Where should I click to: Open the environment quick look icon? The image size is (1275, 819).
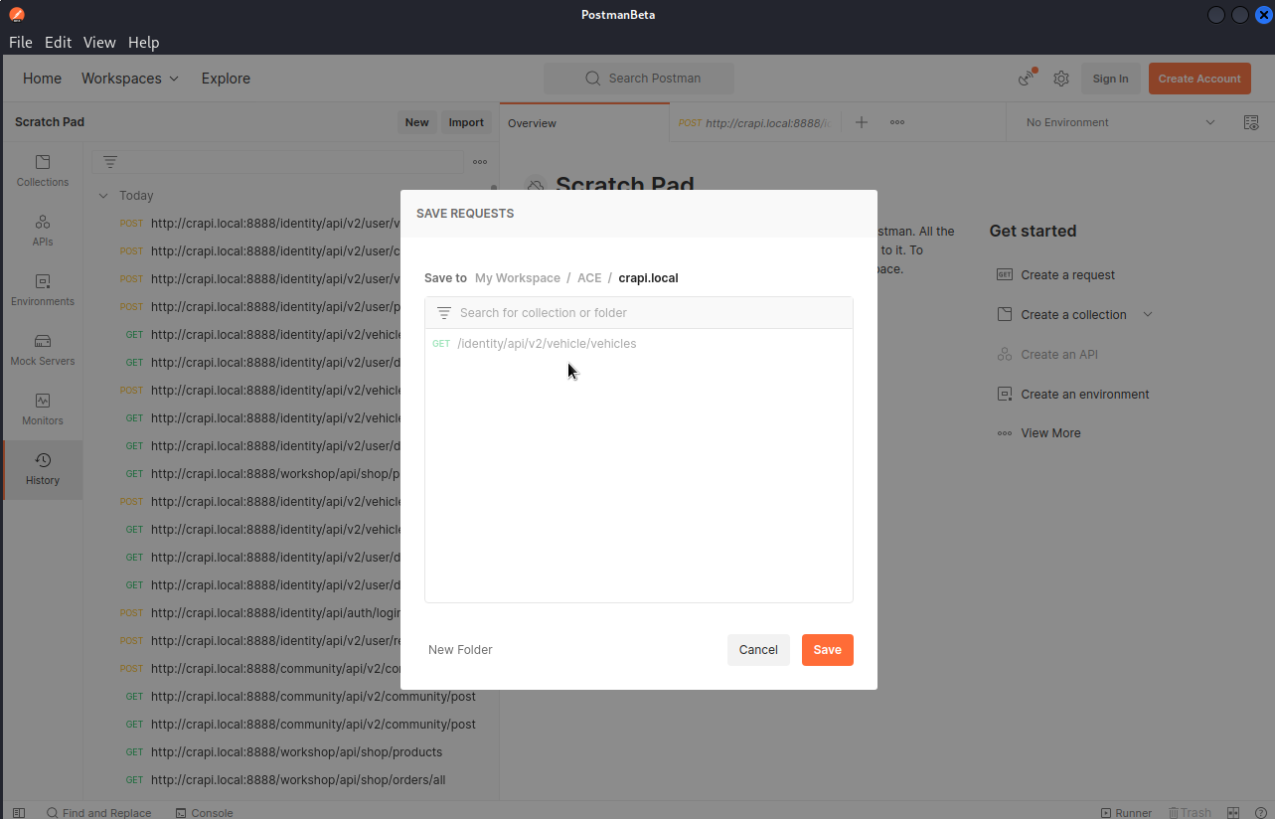tap(1251, 122)
